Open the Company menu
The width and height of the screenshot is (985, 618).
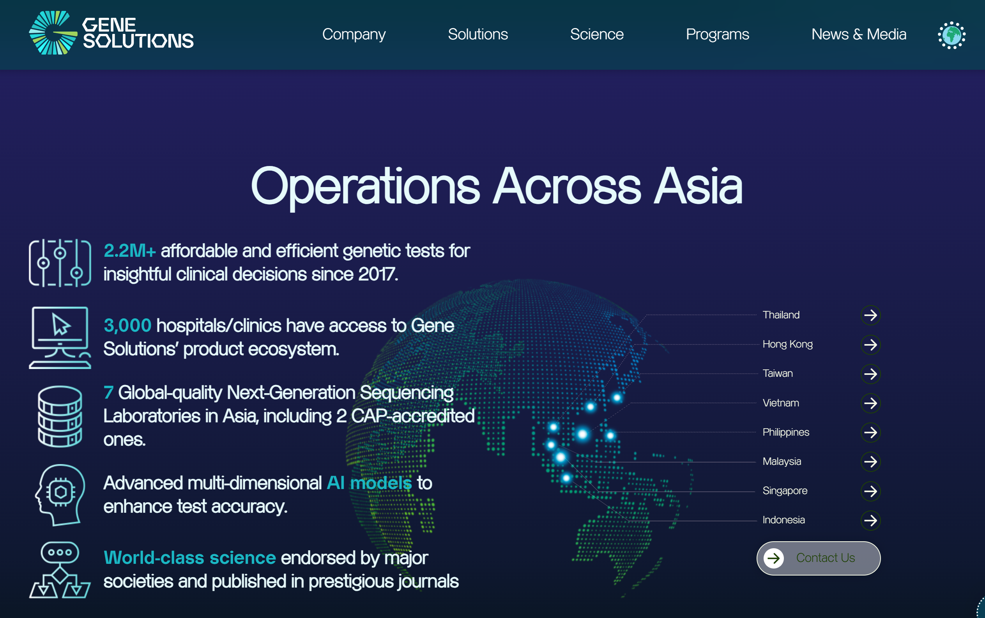pos(354,34)
